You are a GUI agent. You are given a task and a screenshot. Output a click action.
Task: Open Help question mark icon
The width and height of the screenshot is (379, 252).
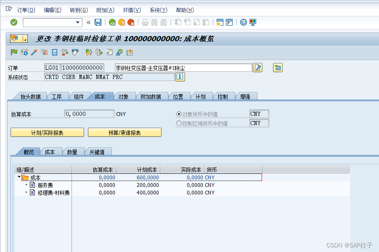click(244, 22)
